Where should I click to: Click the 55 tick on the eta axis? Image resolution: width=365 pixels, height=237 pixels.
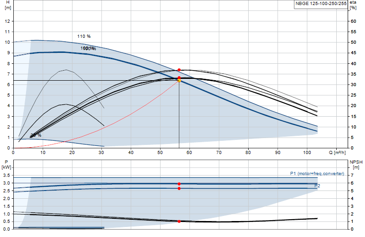pyautogui.click(x=353, y=31)
